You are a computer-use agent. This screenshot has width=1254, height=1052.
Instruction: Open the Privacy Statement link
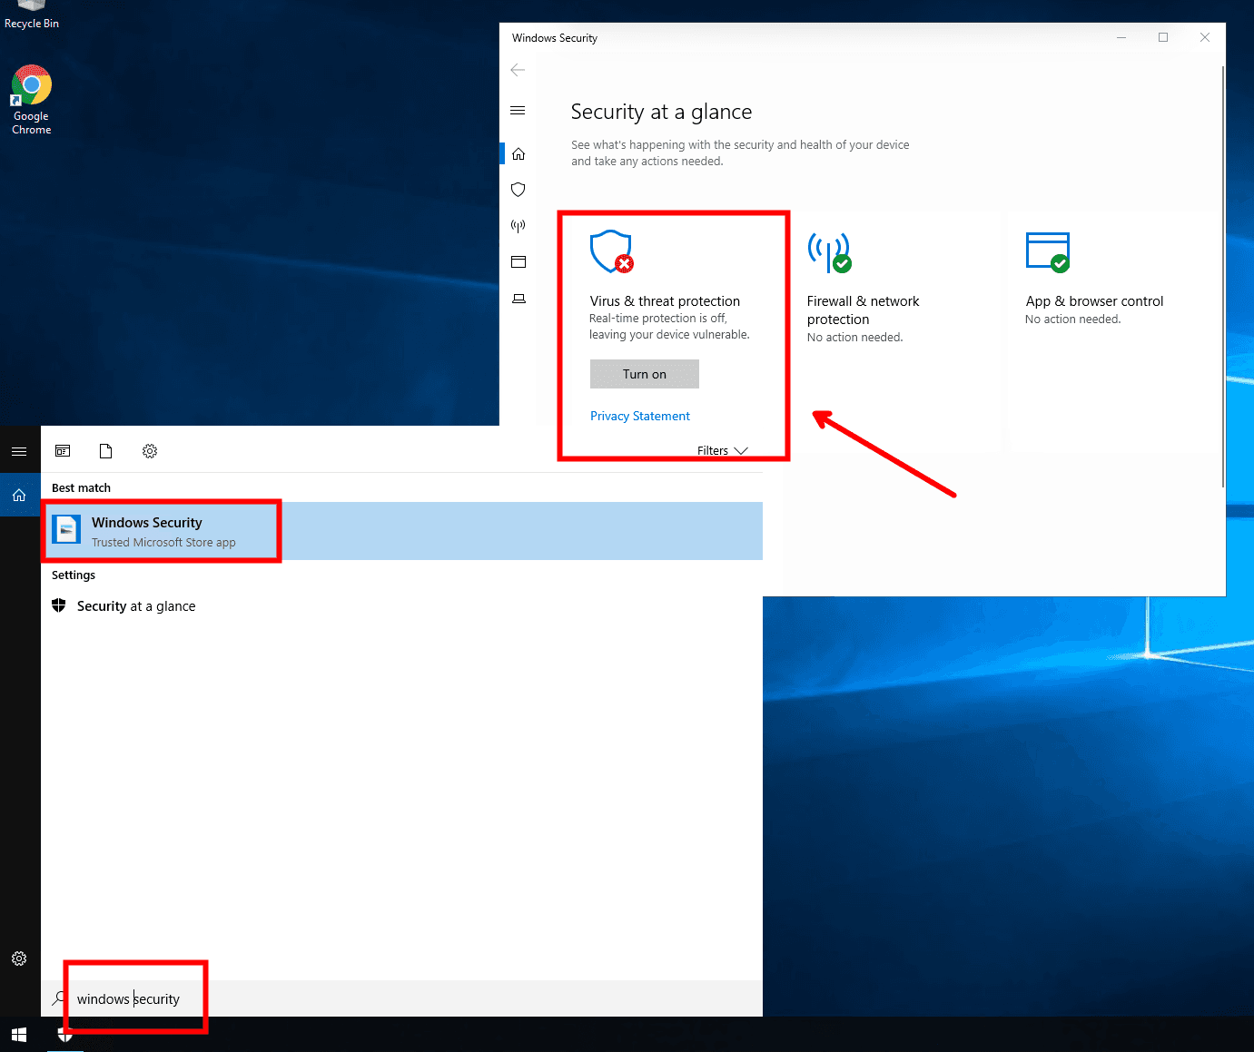pos(639,416)
